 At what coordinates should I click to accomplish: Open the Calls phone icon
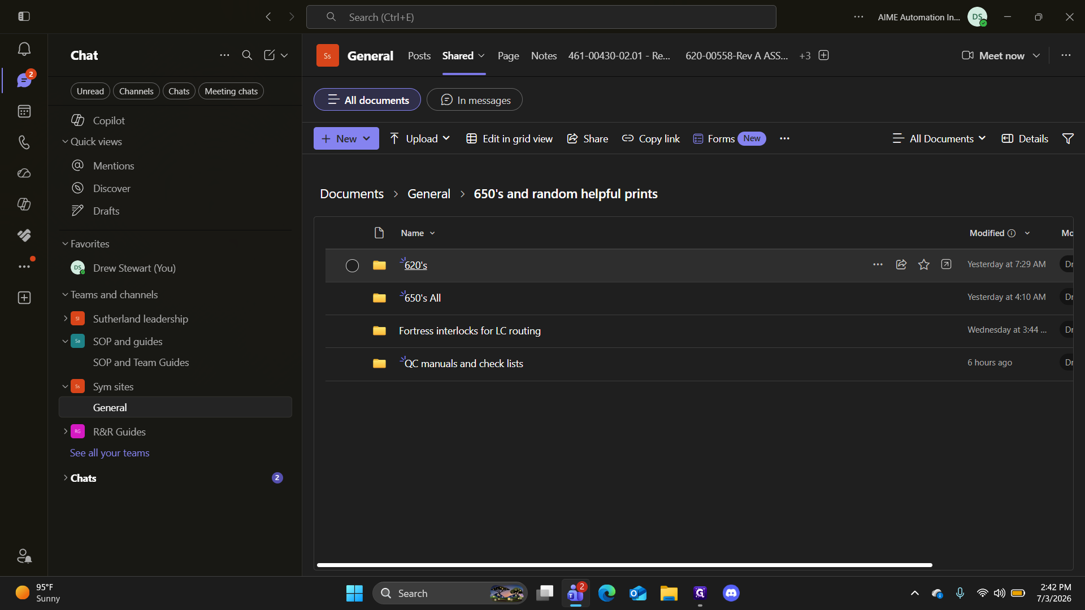[x=24, y=142]
